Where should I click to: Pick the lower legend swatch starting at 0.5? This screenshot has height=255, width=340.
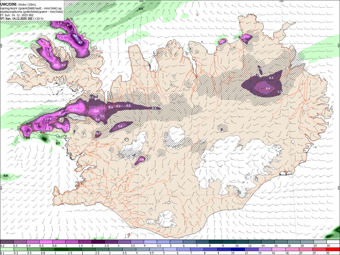tap(34, 249)
